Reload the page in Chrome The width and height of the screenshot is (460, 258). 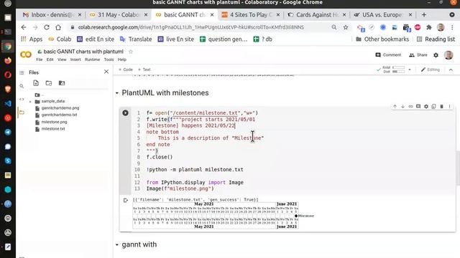(x=46, y=27)
